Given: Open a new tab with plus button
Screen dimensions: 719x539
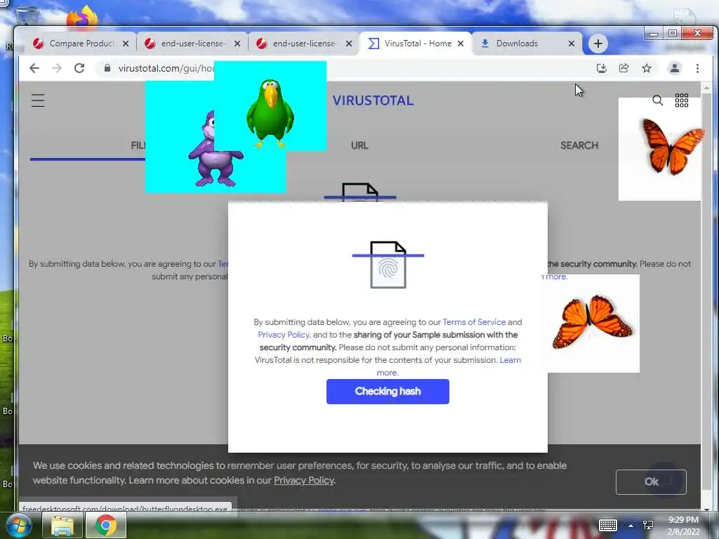Looking at the screenshot, I should tap(598, 44).
